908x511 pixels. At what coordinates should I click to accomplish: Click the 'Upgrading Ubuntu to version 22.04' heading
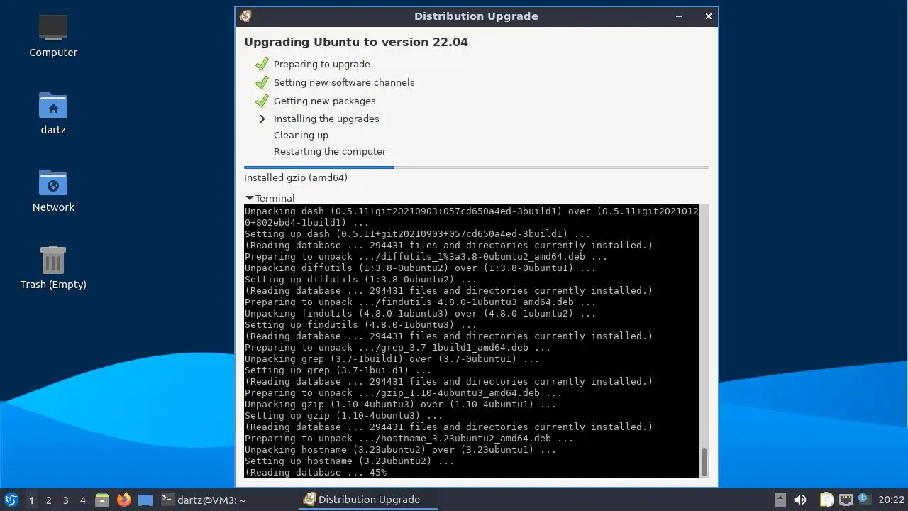point(356,42)
